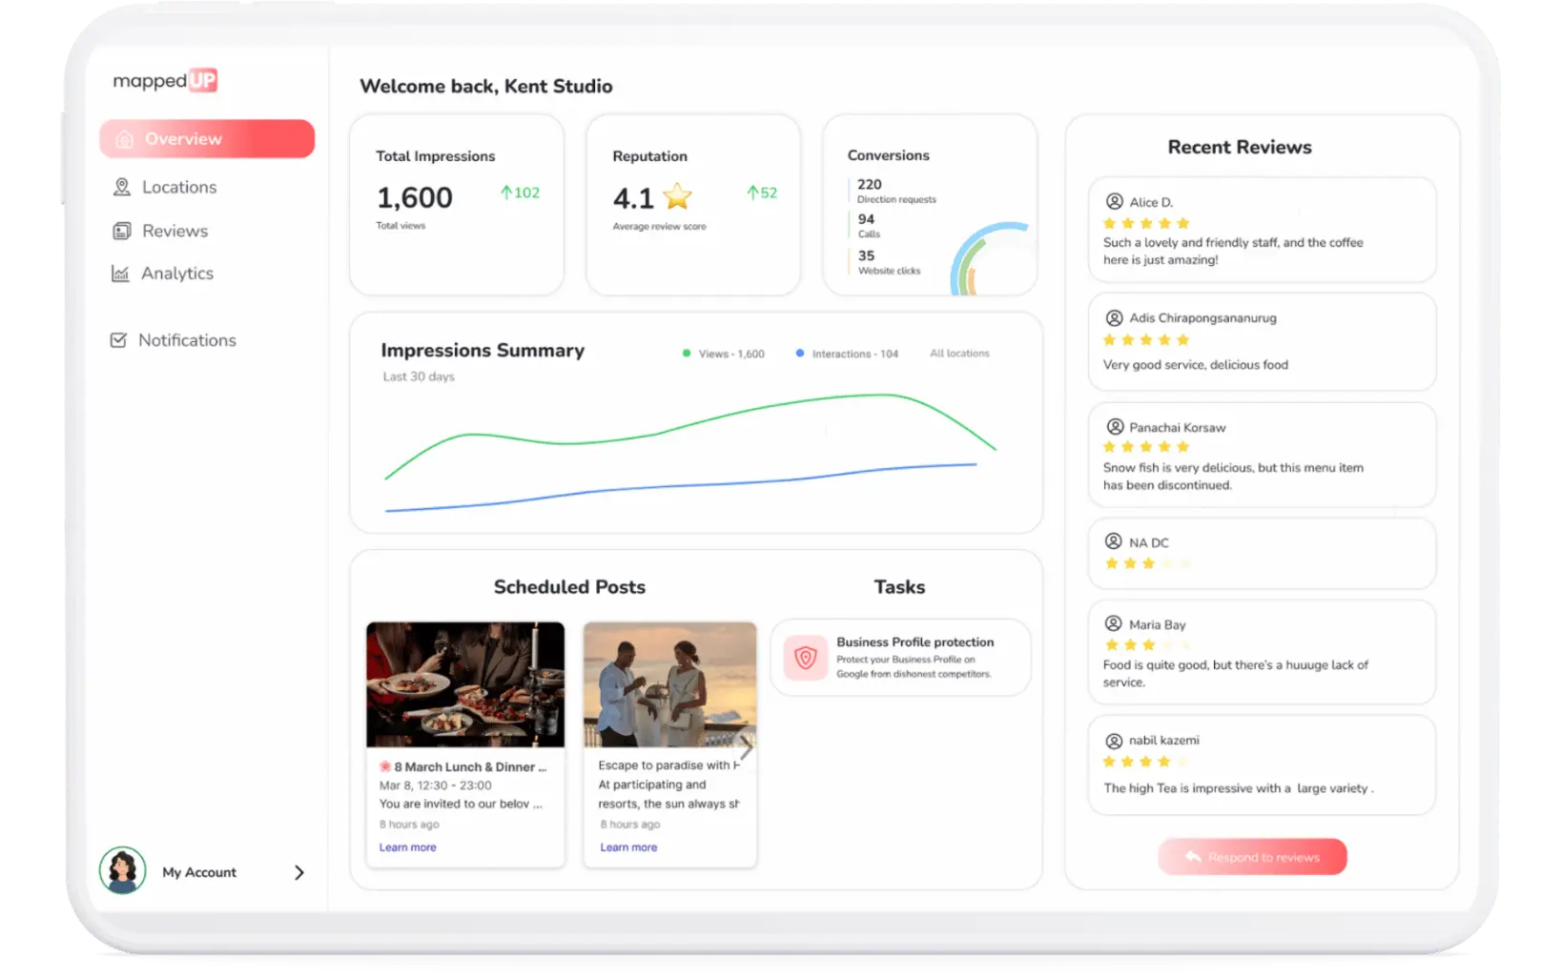The height and width of the screenshot is (978, 1562).
Task: Click the Business Profile protection shield icon
Action: point(806,658)
